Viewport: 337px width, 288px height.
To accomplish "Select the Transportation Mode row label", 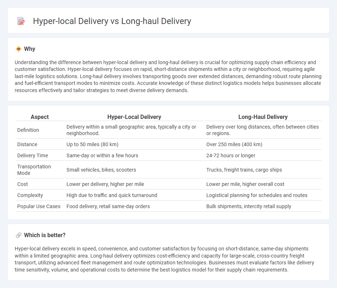I will [x=34, y=170].
